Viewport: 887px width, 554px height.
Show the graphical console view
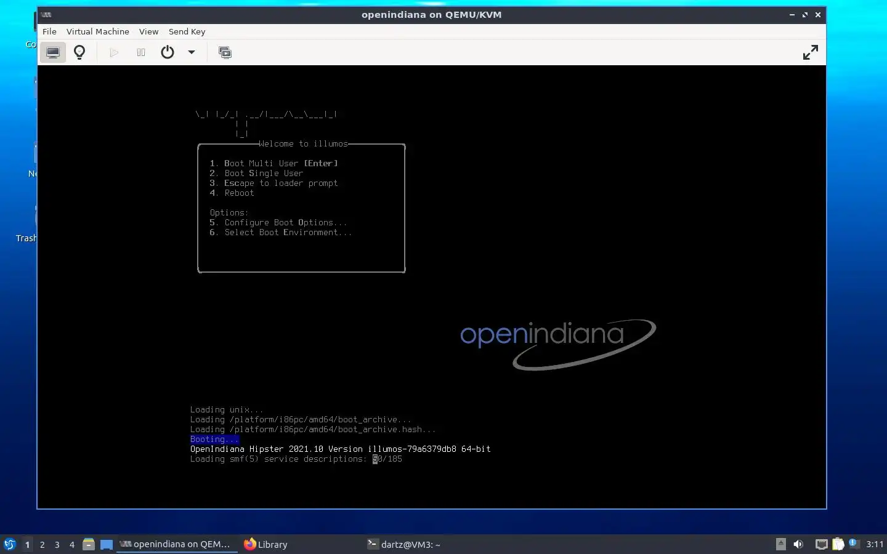point(53,52)
